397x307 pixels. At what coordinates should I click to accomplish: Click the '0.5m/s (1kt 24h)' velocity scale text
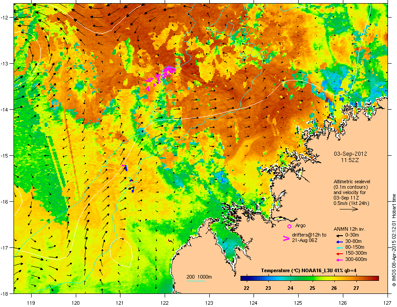point(351,204)
